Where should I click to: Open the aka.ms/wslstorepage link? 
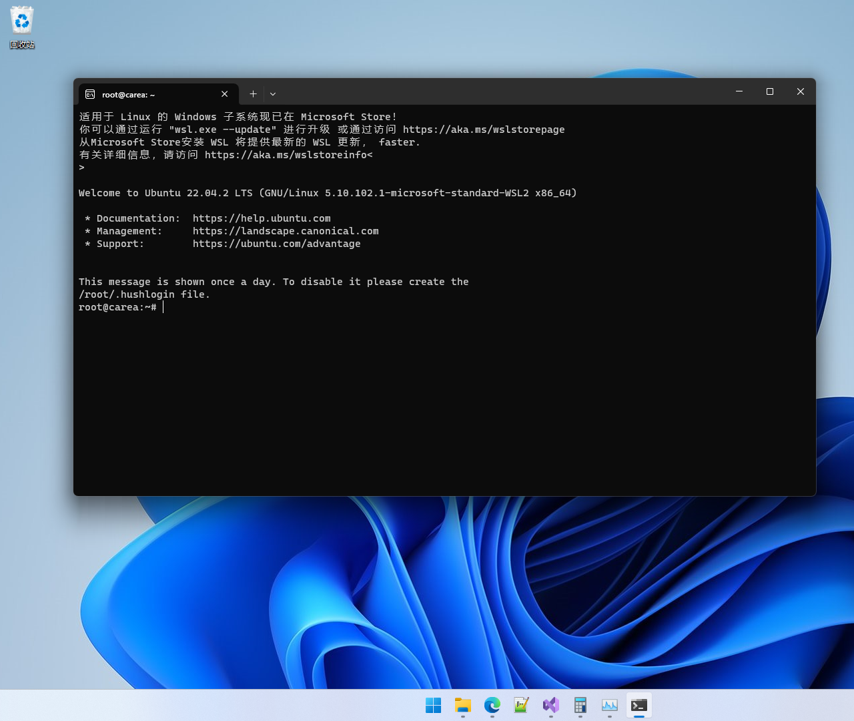(485, 129)
